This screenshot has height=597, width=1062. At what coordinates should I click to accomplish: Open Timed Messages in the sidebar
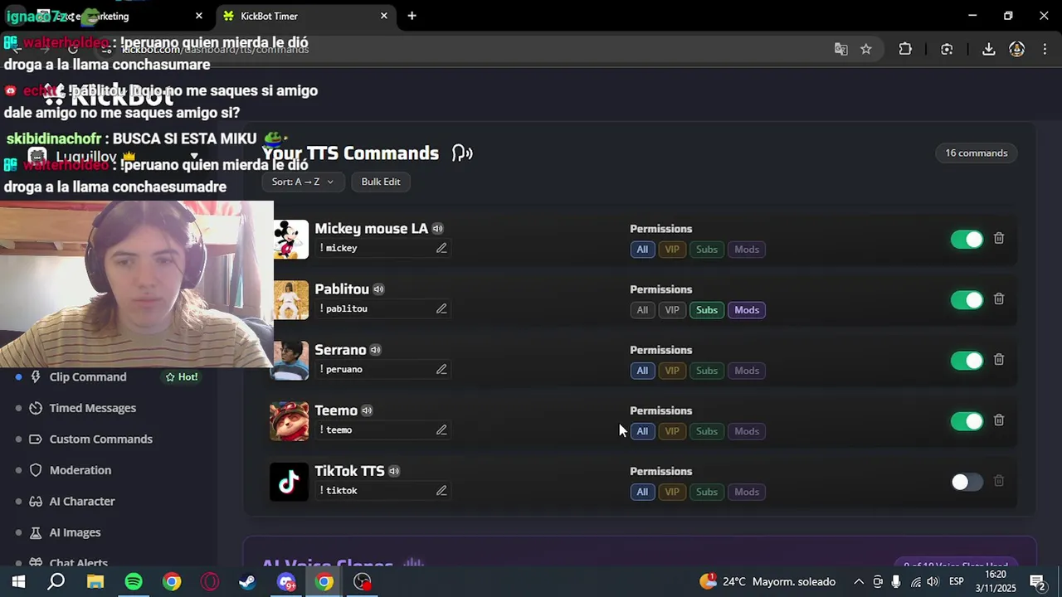(x=92, y=408)
